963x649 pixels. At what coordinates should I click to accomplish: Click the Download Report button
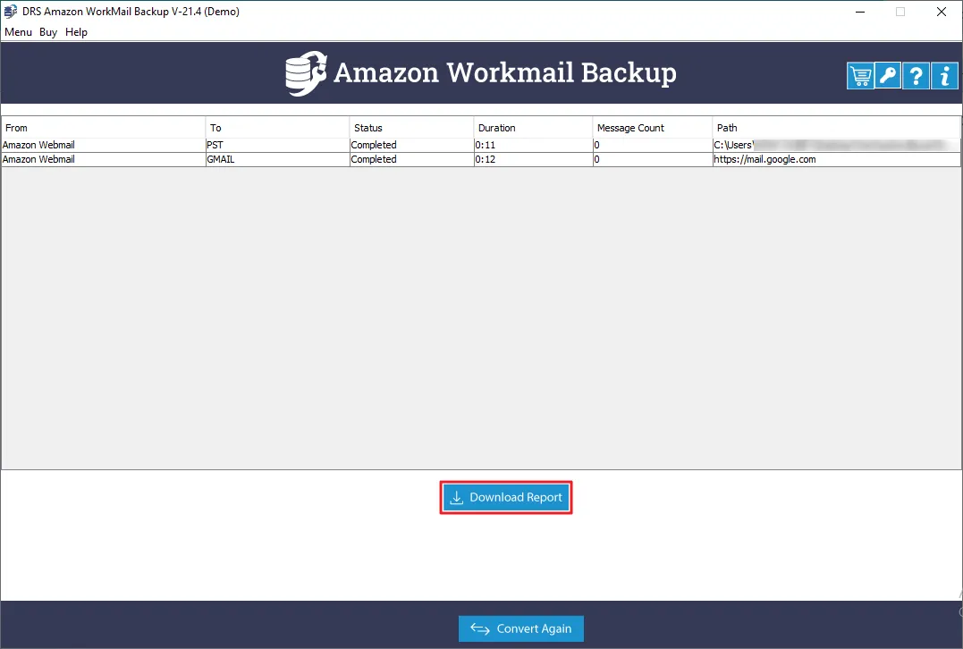506,497
